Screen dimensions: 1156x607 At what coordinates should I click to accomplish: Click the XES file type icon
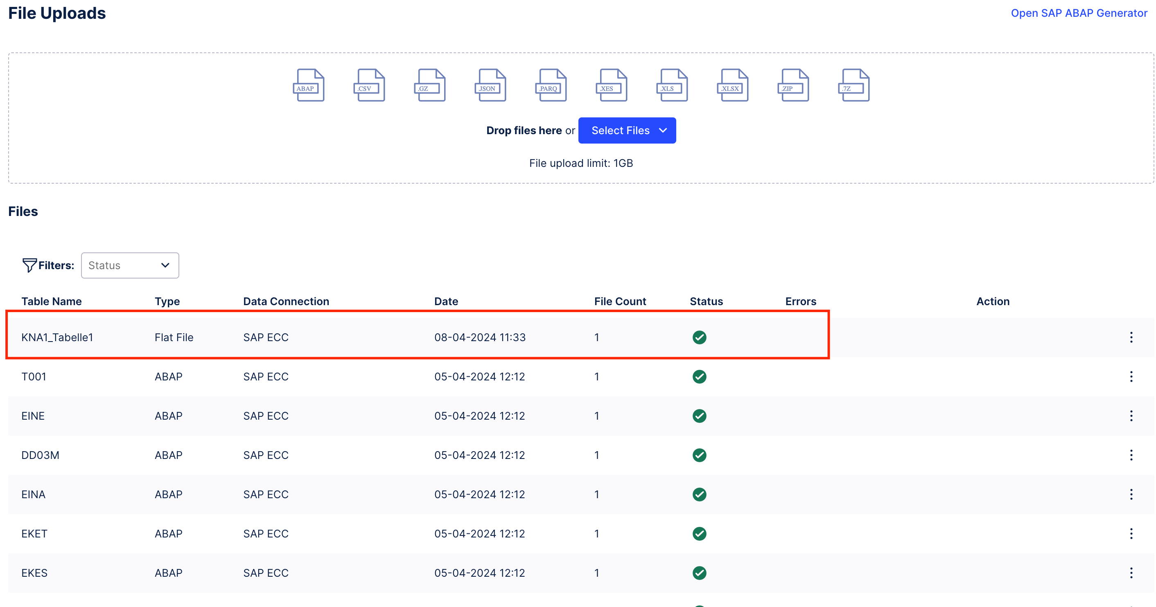coord(612,85)
